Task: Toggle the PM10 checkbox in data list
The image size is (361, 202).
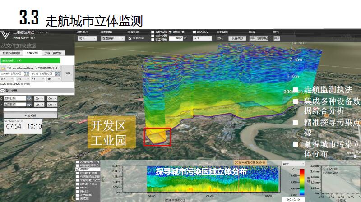Action: (77, 188)
